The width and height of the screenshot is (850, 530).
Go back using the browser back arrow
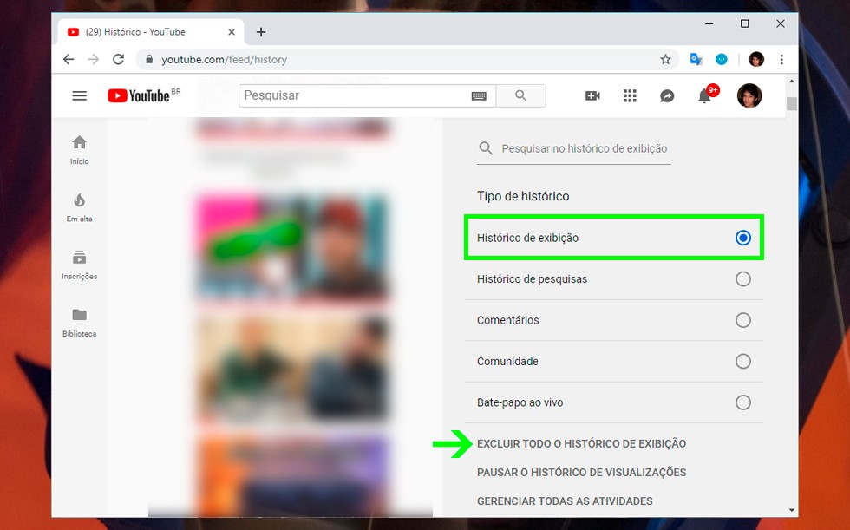[69, 59]
